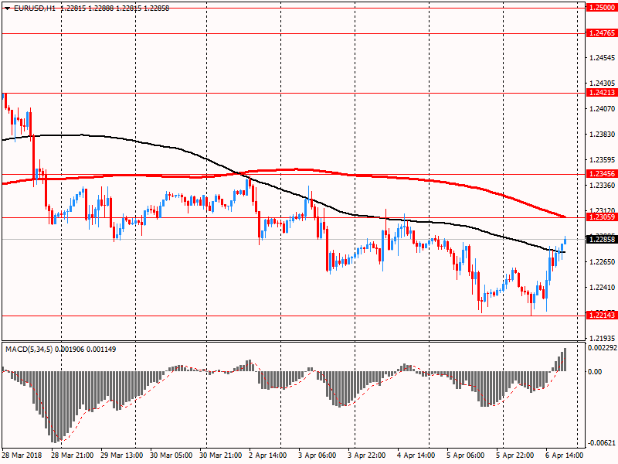Screen dimensions: 618x464
Task: Select the 1.23456 red level label
Action: [x=602, y=174]
